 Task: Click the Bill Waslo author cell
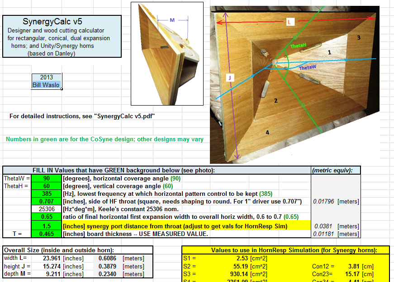pos(46,85)
